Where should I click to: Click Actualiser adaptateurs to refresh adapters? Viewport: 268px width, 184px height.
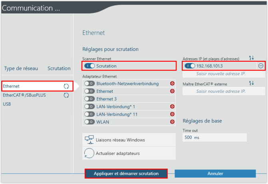pyautogui.click(x=117, y=153)
